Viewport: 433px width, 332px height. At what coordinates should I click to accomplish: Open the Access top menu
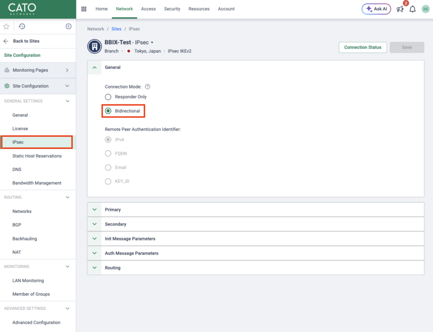click(x=148, y=9)
